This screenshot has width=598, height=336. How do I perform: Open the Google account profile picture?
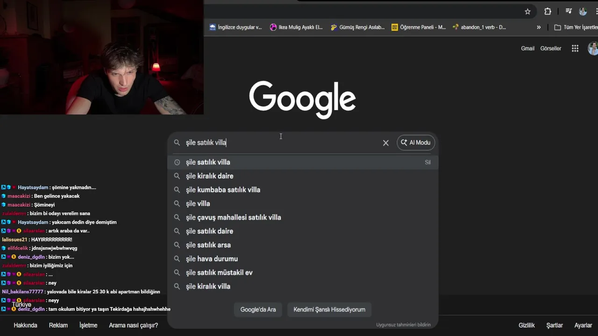pos(593,49)
